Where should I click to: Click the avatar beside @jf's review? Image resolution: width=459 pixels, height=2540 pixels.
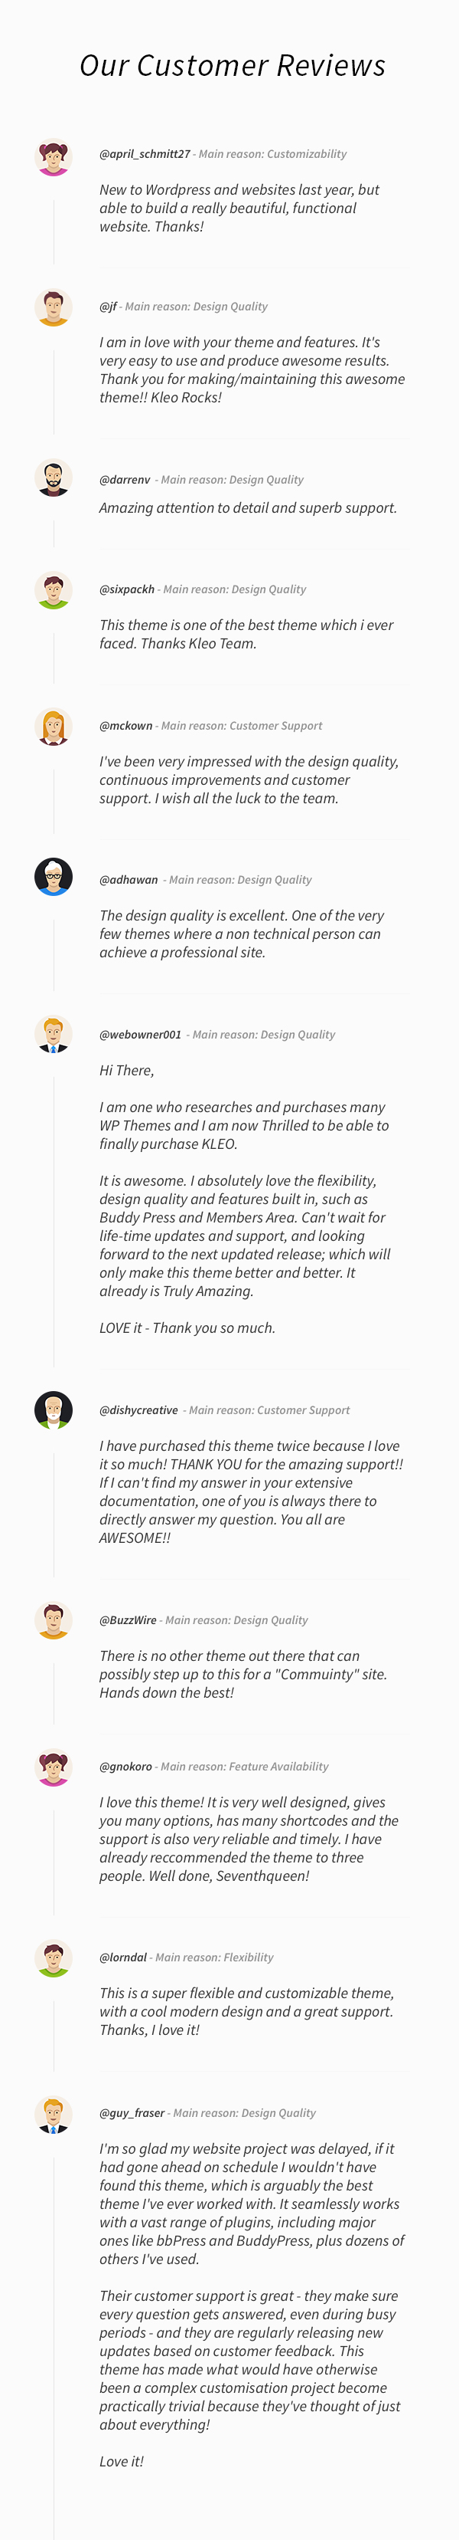pos(54,307)
